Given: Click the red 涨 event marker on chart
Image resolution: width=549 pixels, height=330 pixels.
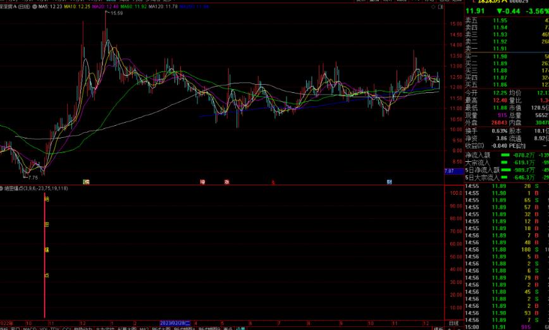Looking at the screenshot, I should (x=227, y=182).
